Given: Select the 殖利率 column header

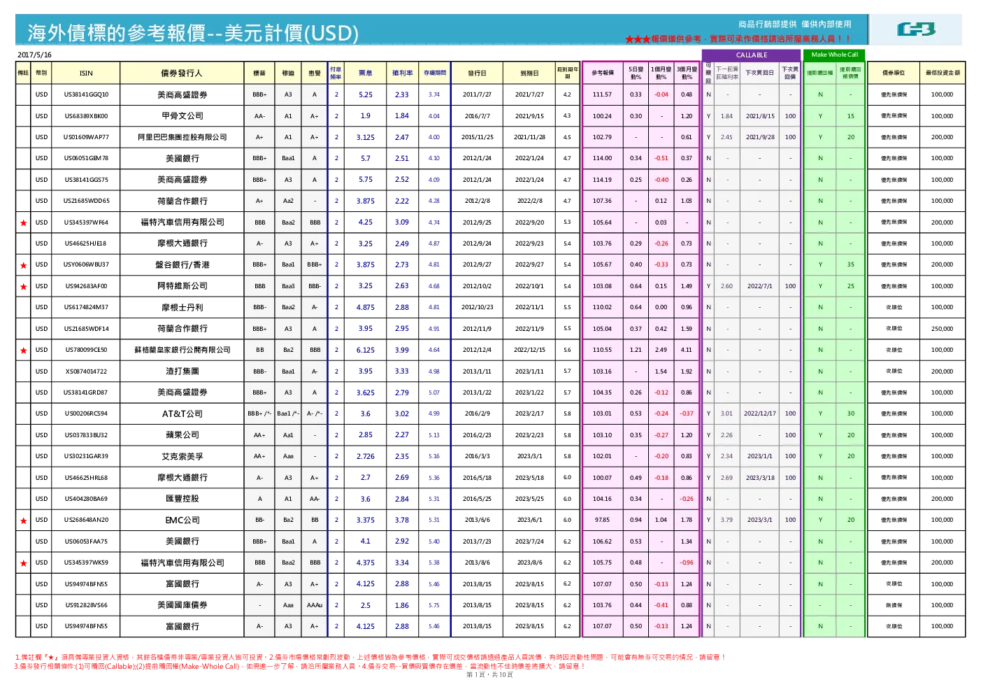Looking at the screenshot, I should tap(402, 73).
